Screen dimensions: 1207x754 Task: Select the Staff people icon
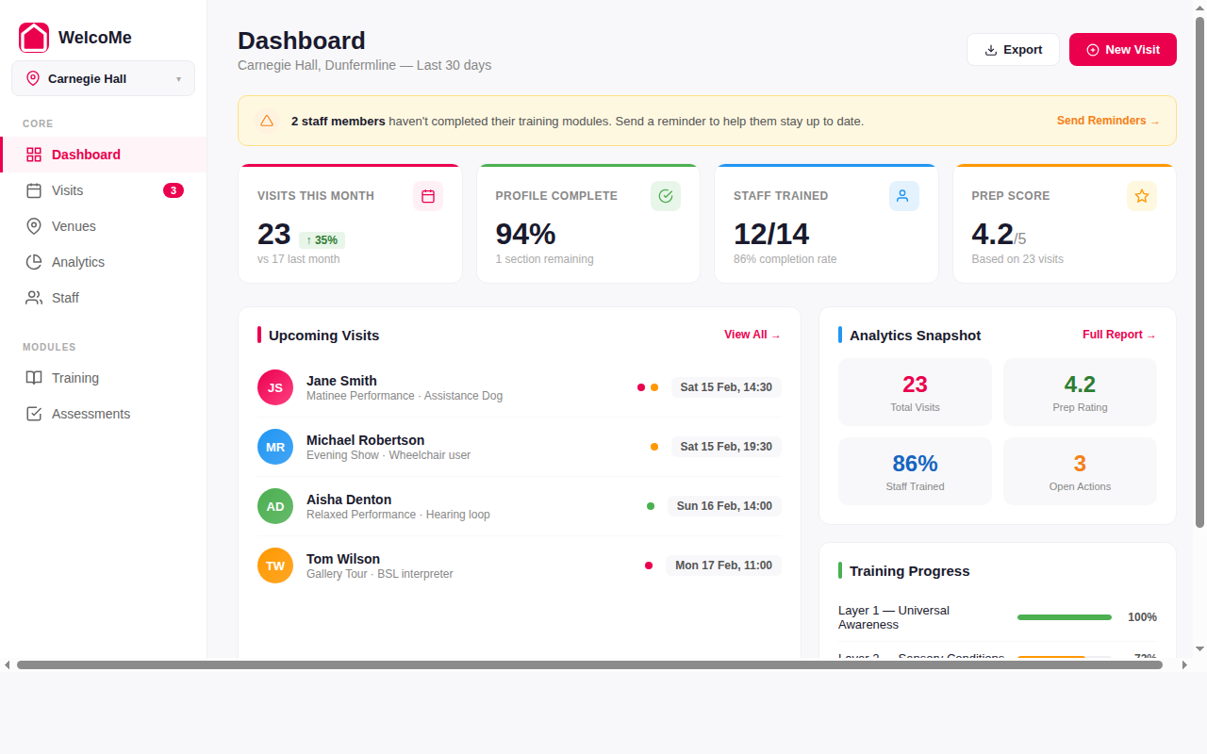[x=33, y=298]
